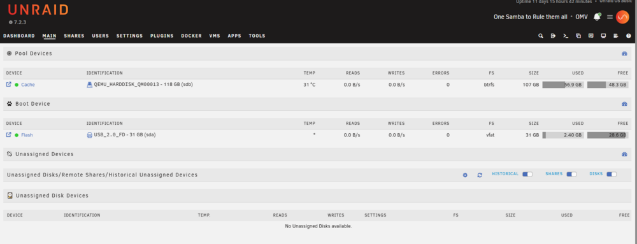Screen dimensions: 637x244
Task: Open the search magnifier icon
Action: click(541, 36)
